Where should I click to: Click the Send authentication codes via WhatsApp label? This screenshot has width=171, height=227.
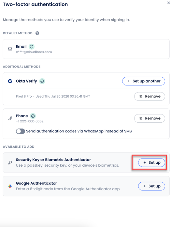pyautogui.click(x=79, y=131)
